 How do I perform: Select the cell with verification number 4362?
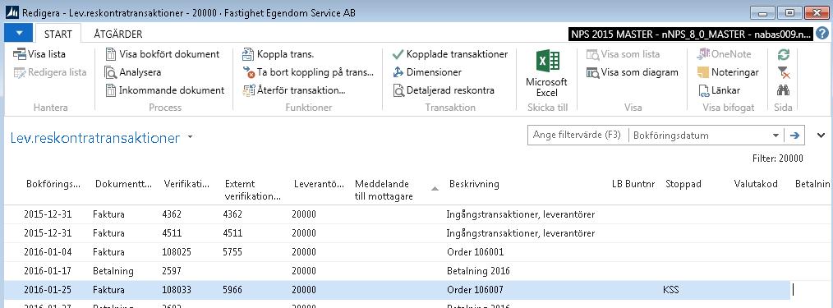coord(173,214)
